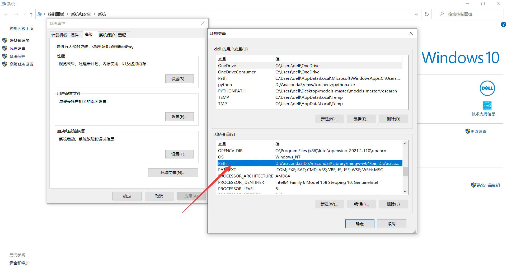Open 技术支持信息 link

click(483, 114)
